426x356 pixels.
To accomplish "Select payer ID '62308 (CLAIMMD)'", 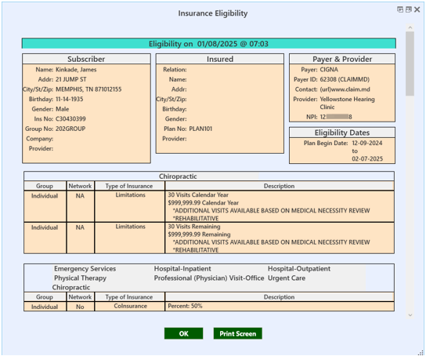I will (x=345, y=79).
